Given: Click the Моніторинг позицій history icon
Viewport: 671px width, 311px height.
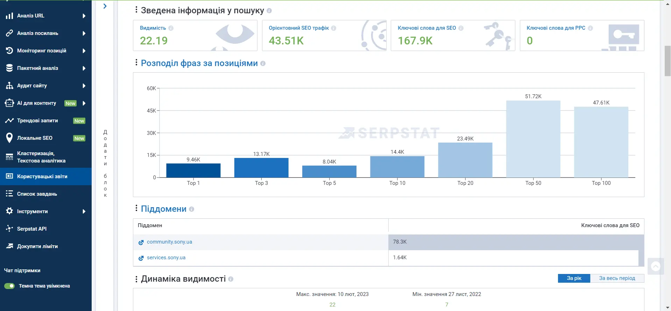Looking at the screenshot, I should tap(9, 51).
